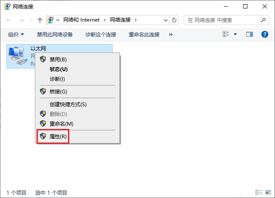Switch to details view in status bar
The height and width of the screenshot is (198, 275).
coord(259,192)
